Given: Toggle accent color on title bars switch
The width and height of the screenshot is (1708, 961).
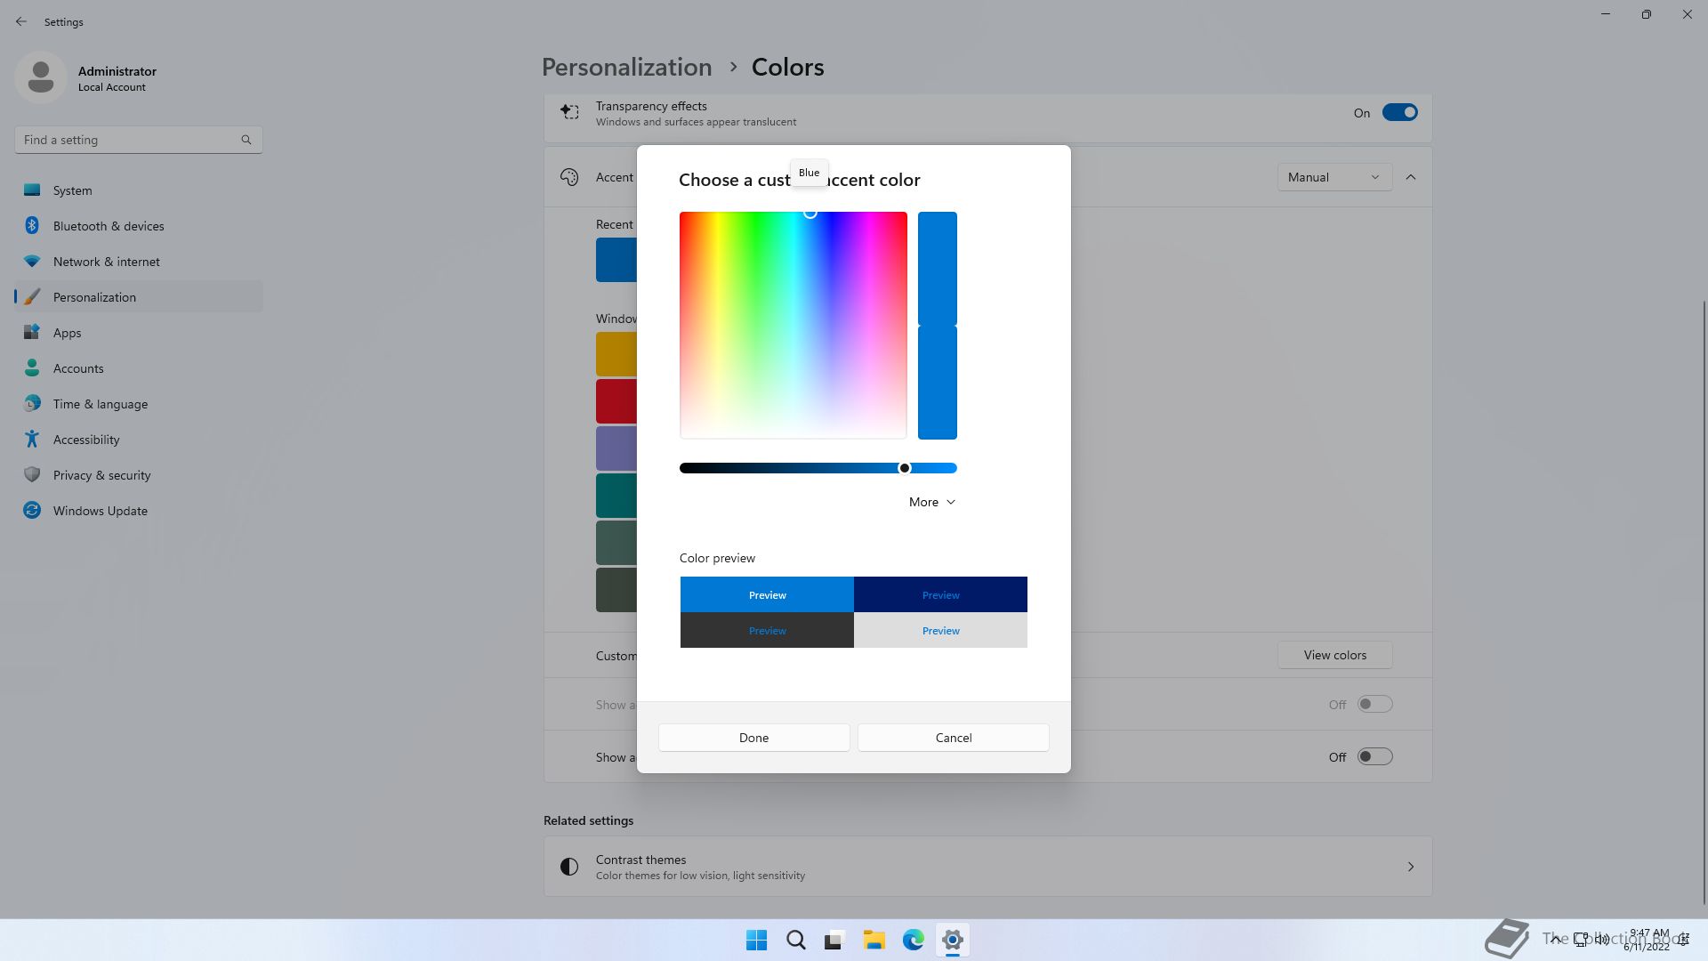Looking at the screenshot, I should coord(1374,756).
